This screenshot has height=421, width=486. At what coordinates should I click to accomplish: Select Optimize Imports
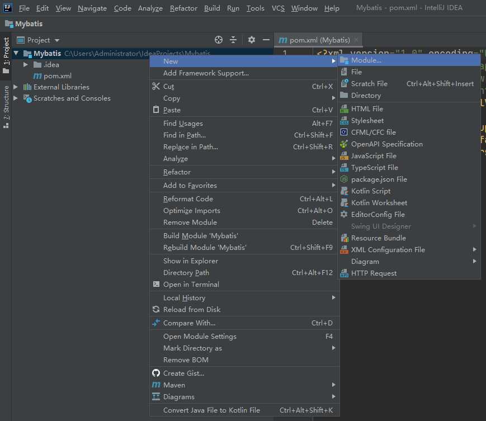(244, 210)
